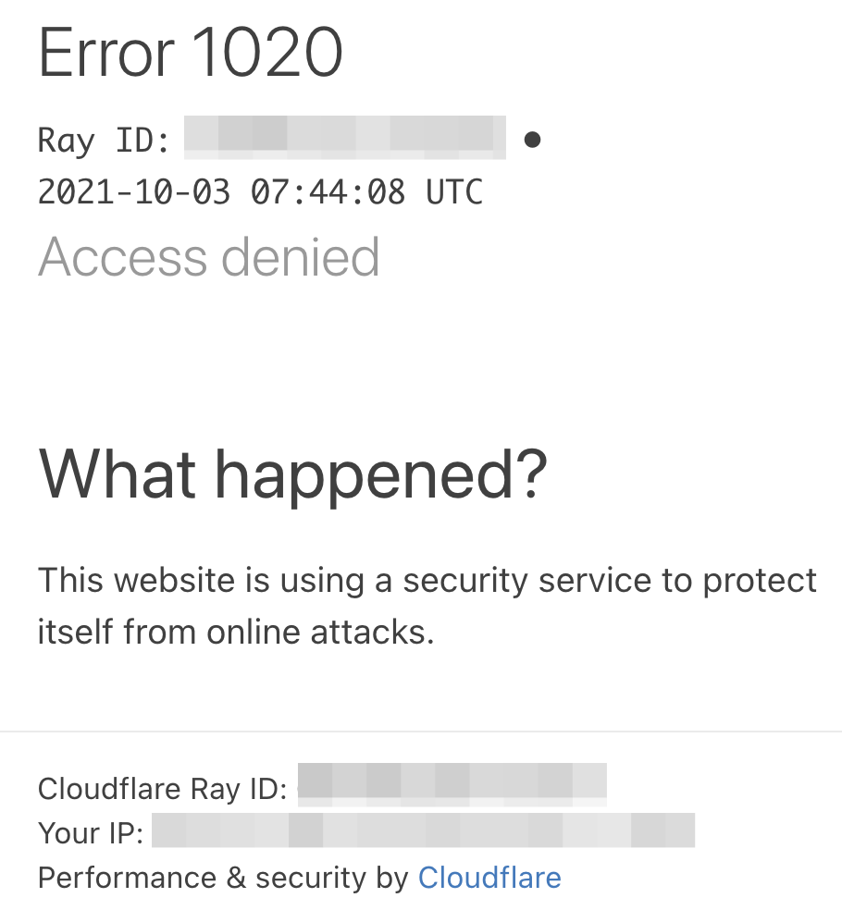
Task: Click the What happened? heading
Action: click(x=292, y=474)
